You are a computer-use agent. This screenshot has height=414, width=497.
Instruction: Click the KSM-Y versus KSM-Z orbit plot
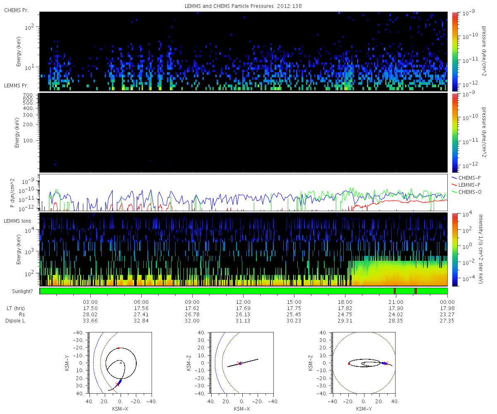[x=364, y=363]
